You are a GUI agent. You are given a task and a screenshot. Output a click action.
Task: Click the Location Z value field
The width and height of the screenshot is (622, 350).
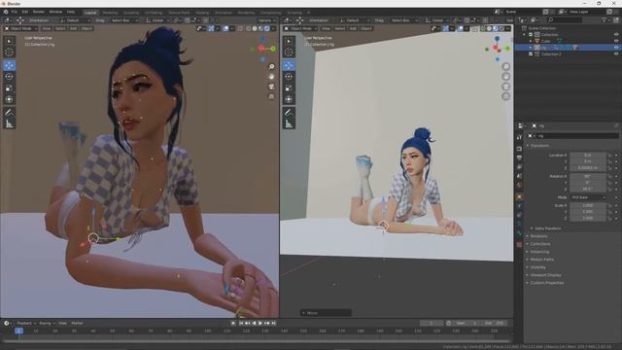(x=588, y=168)
